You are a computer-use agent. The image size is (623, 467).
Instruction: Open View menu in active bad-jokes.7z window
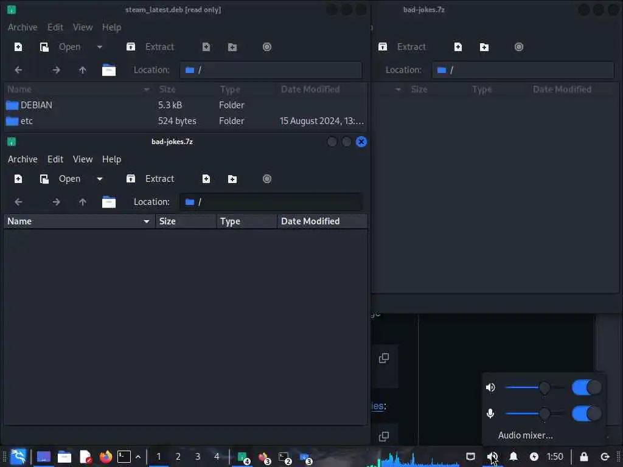83,159
